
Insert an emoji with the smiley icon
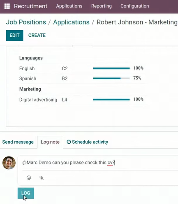(x=29, y=178)
